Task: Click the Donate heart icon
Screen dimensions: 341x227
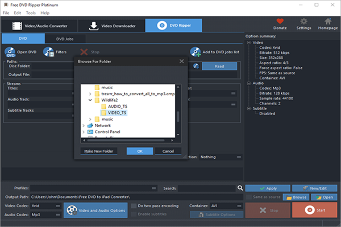Action: click(x=280, y=21)
